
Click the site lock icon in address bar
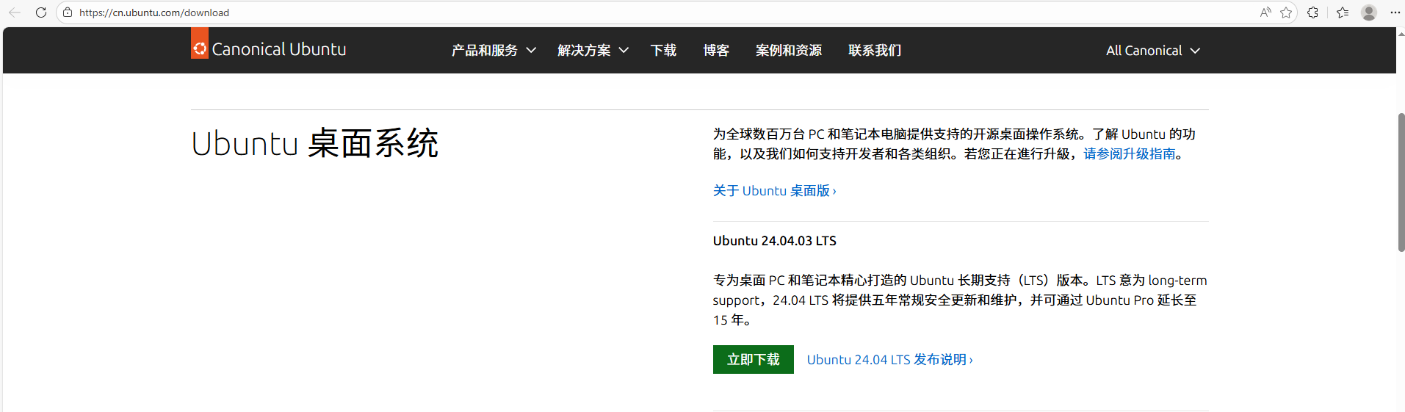click(68, 12)
